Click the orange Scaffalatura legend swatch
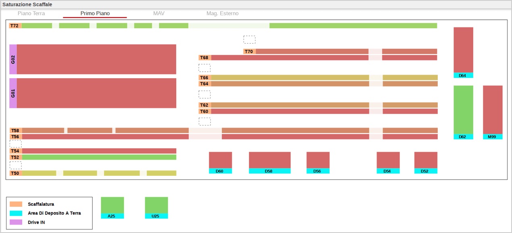This screenshot has height=233, width=512. [16, 204]
